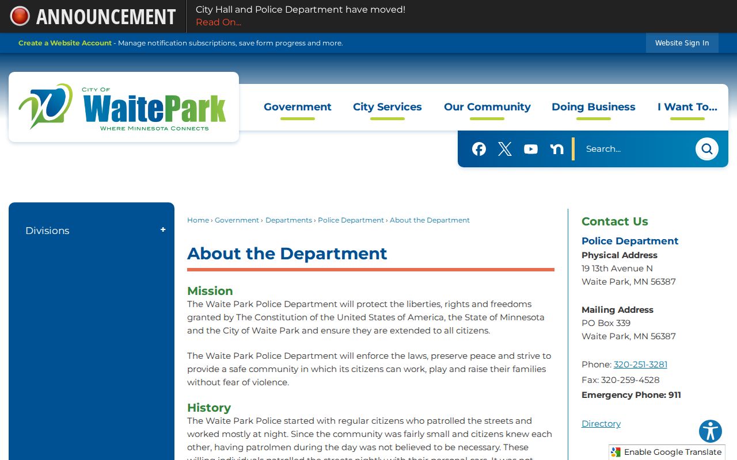Open the I Want To... menu
Image resolution: width=737 pixels, height=460 pixels.
click(687, 107)
